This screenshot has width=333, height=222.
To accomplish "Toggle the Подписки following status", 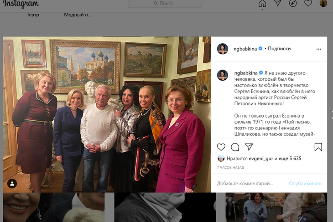I will tap(279, 49).
